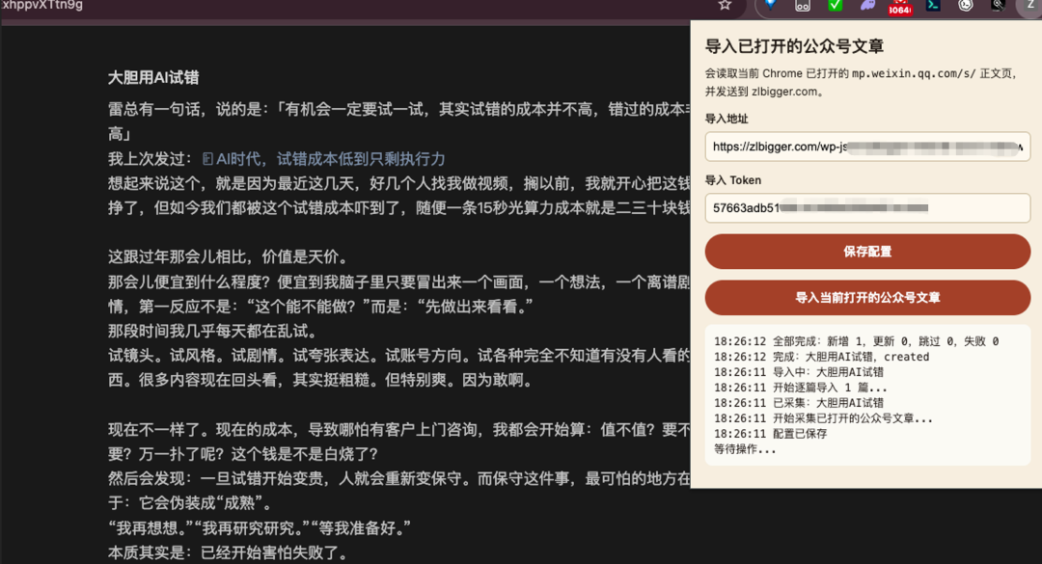Open the Z extension icon in toolbar
1042x564 pixels.
[1030, 5]
